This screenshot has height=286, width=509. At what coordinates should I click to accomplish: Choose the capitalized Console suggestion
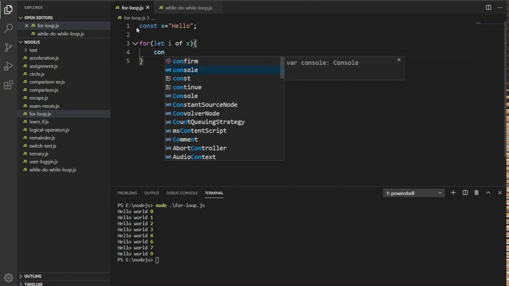pyautogui.click(x=223, y=96)
